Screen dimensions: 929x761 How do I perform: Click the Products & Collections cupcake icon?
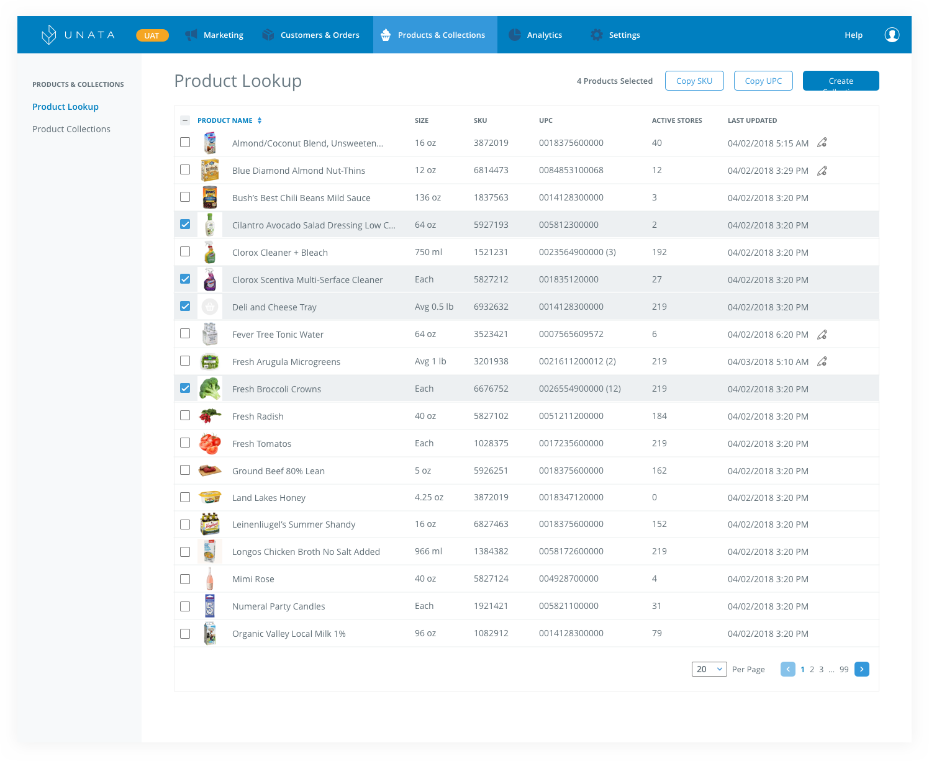pos(386,35)
